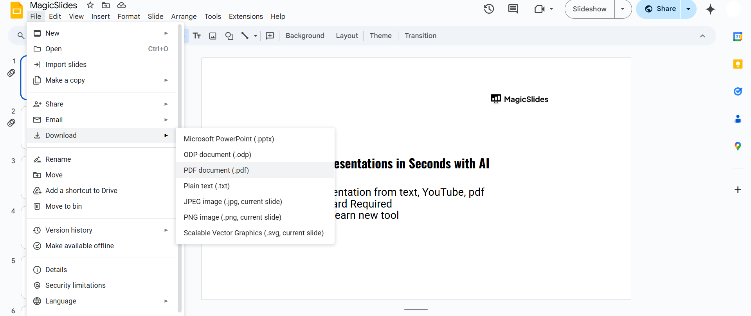Click the MagicSlides document title
The height and width of the screenshot is (316, 751).
click(54, 5)
